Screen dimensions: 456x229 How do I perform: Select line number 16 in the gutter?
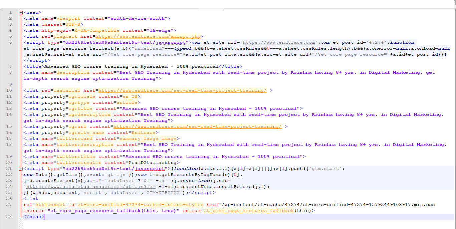[9, 133]
